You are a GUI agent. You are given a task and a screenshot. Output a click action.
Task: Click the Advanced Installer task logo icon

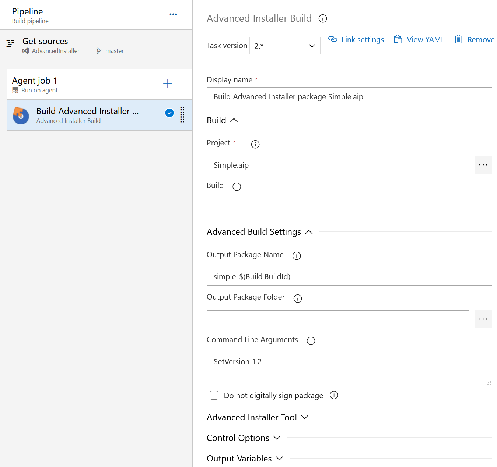[21, 115]
